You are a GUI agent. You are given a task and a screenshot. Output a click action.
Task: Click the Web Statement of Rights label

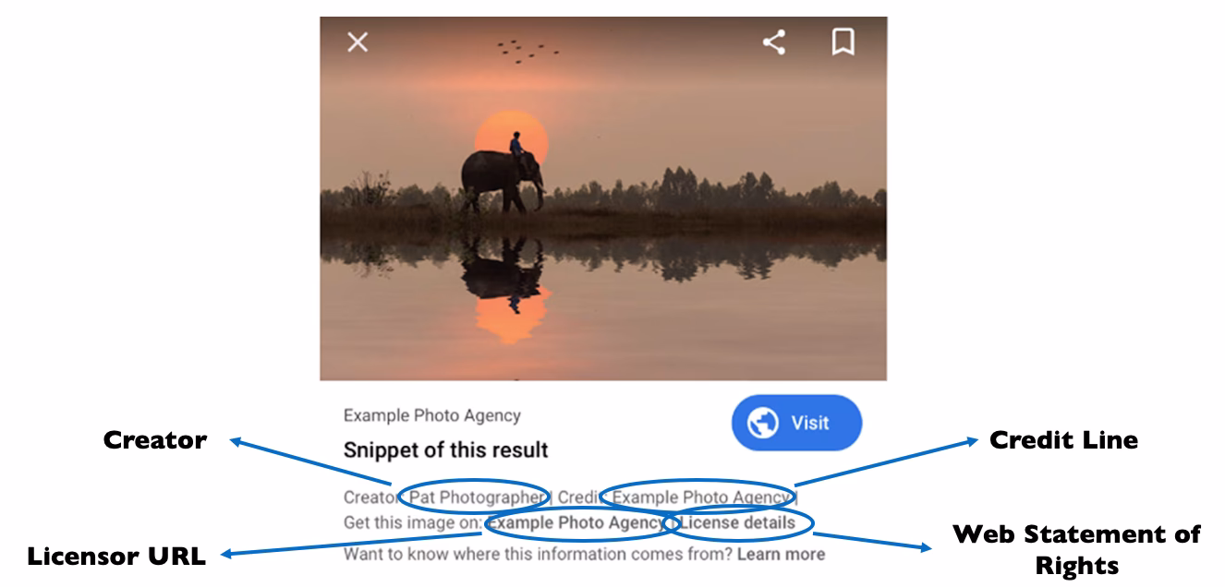pyautogui.click(x=1076, y=549)
